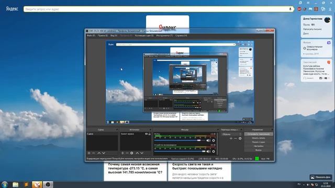Click the clock in the system tray
The width and height of the screenshot is (335, 188).
pyautogui.click(x=326, y=184)
